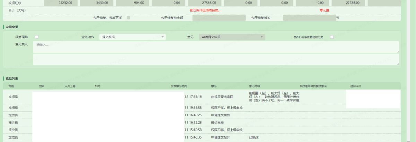
Task: Click the 意见录入 text area
Action: 216,47
